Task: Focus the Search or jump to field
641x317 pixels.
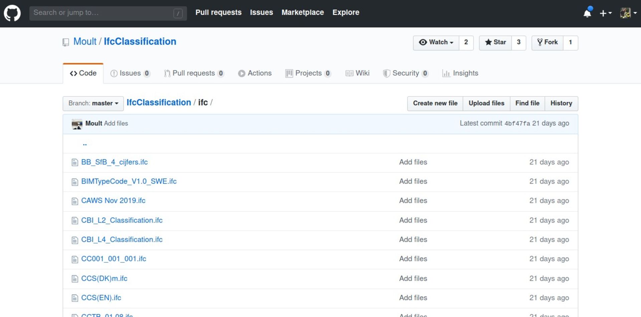Action: click(x=108, y=13)
